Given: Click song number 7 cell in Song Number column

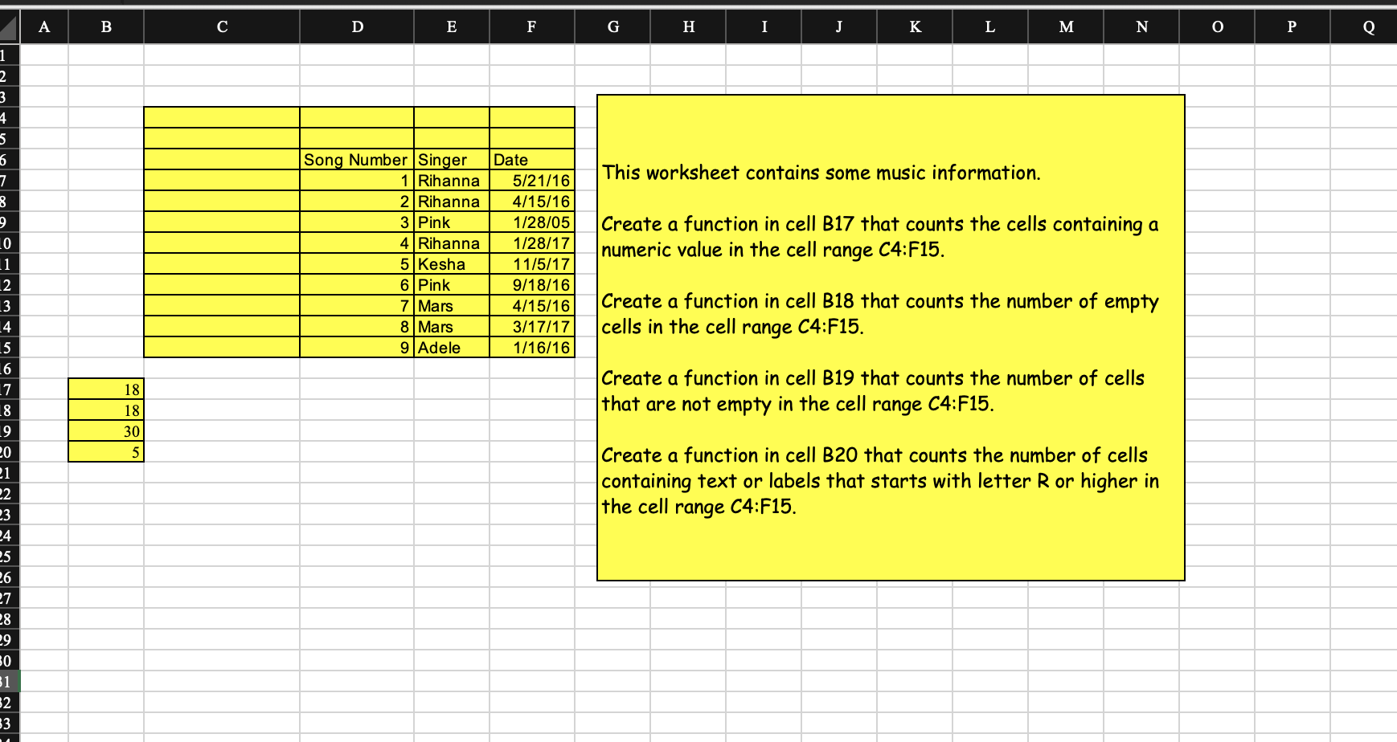Looking at the screenshot, I should [x=357, y=305].
